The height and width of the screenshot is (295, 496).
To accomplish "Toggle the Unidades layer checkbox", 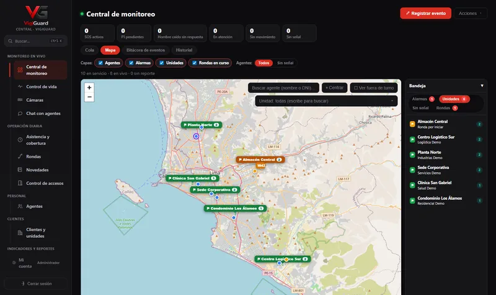I will tap(162, 63).
